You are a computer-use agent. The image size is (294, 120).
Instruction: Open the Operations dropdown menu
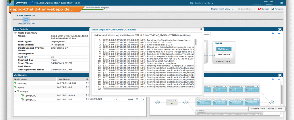click(x=247, y=9)
